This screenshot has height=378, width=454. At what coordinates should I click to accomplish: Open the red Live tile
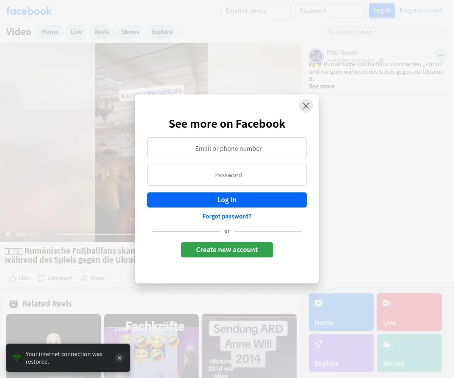click(x=409, y=312)
